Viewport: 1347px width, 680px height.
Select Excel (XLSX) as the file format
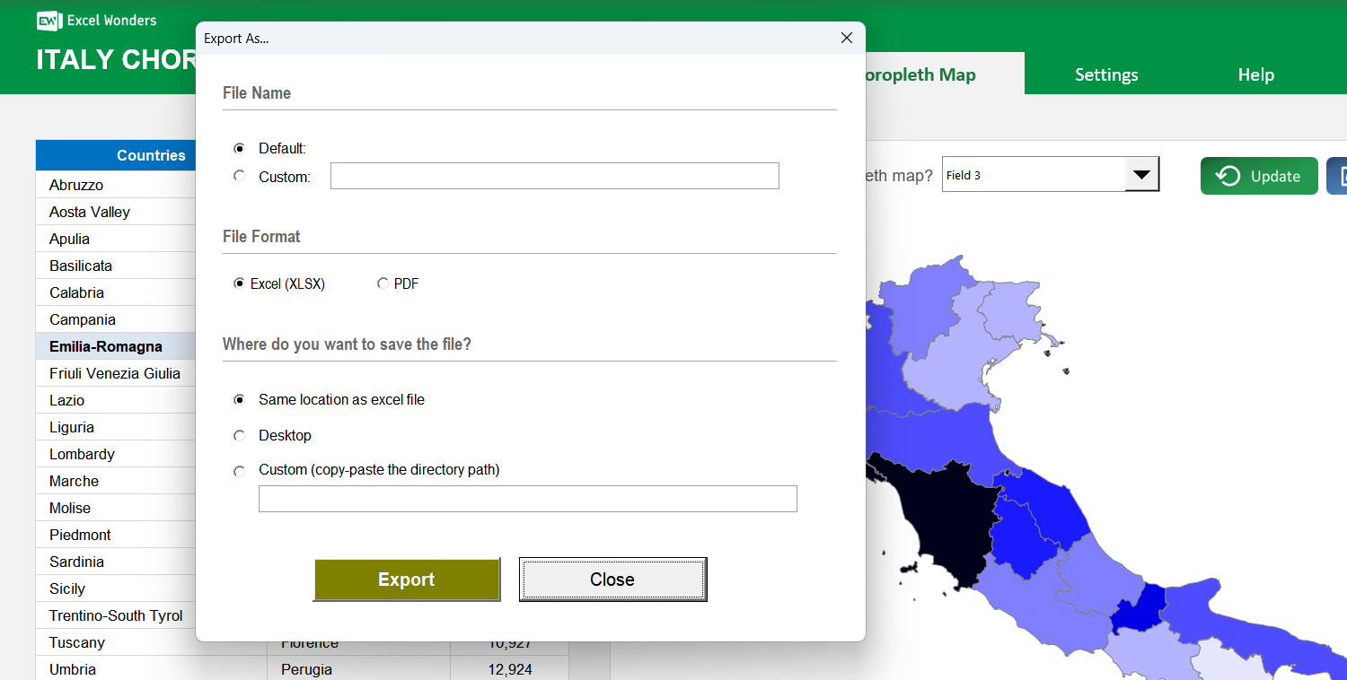tap(239, 283)
